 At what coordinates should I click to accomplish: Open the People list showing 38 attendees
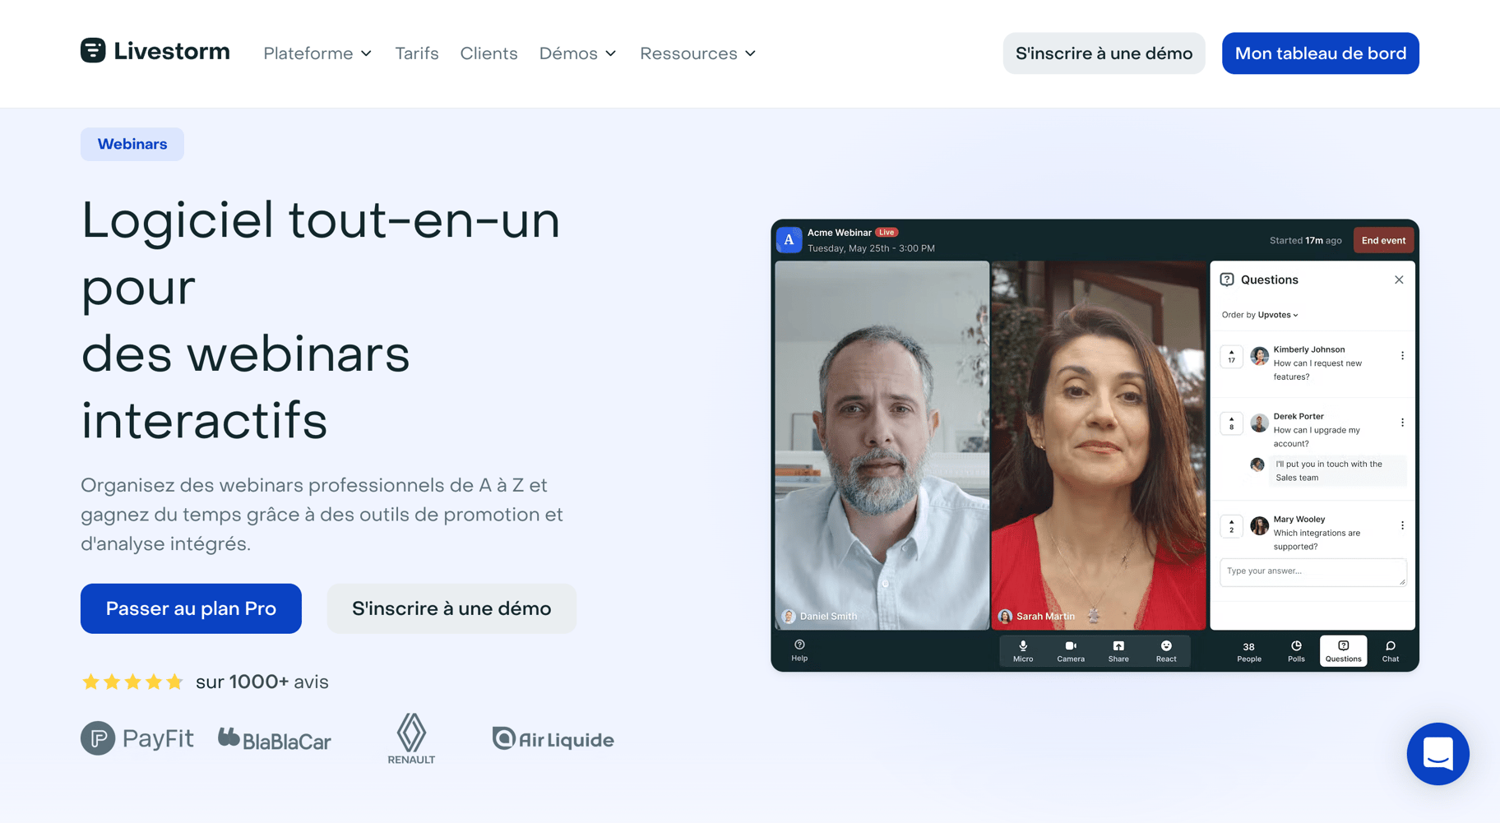1248,650
